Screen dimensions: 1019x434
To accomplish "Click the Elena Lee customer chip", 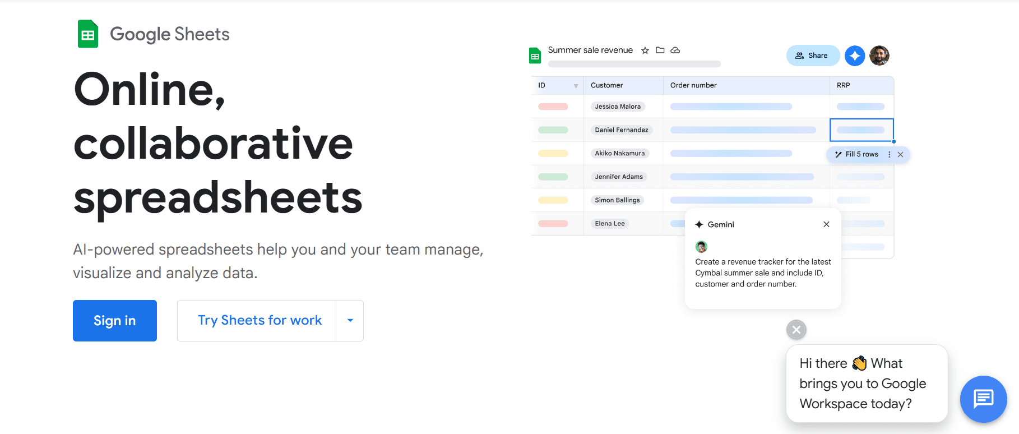I will click(x=610, y=224).
